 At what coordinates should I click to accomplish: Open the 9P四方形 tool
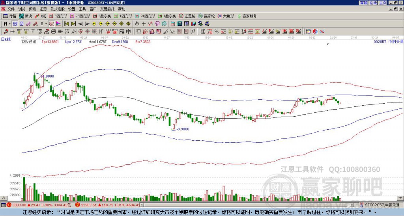(x=80, y=16)
